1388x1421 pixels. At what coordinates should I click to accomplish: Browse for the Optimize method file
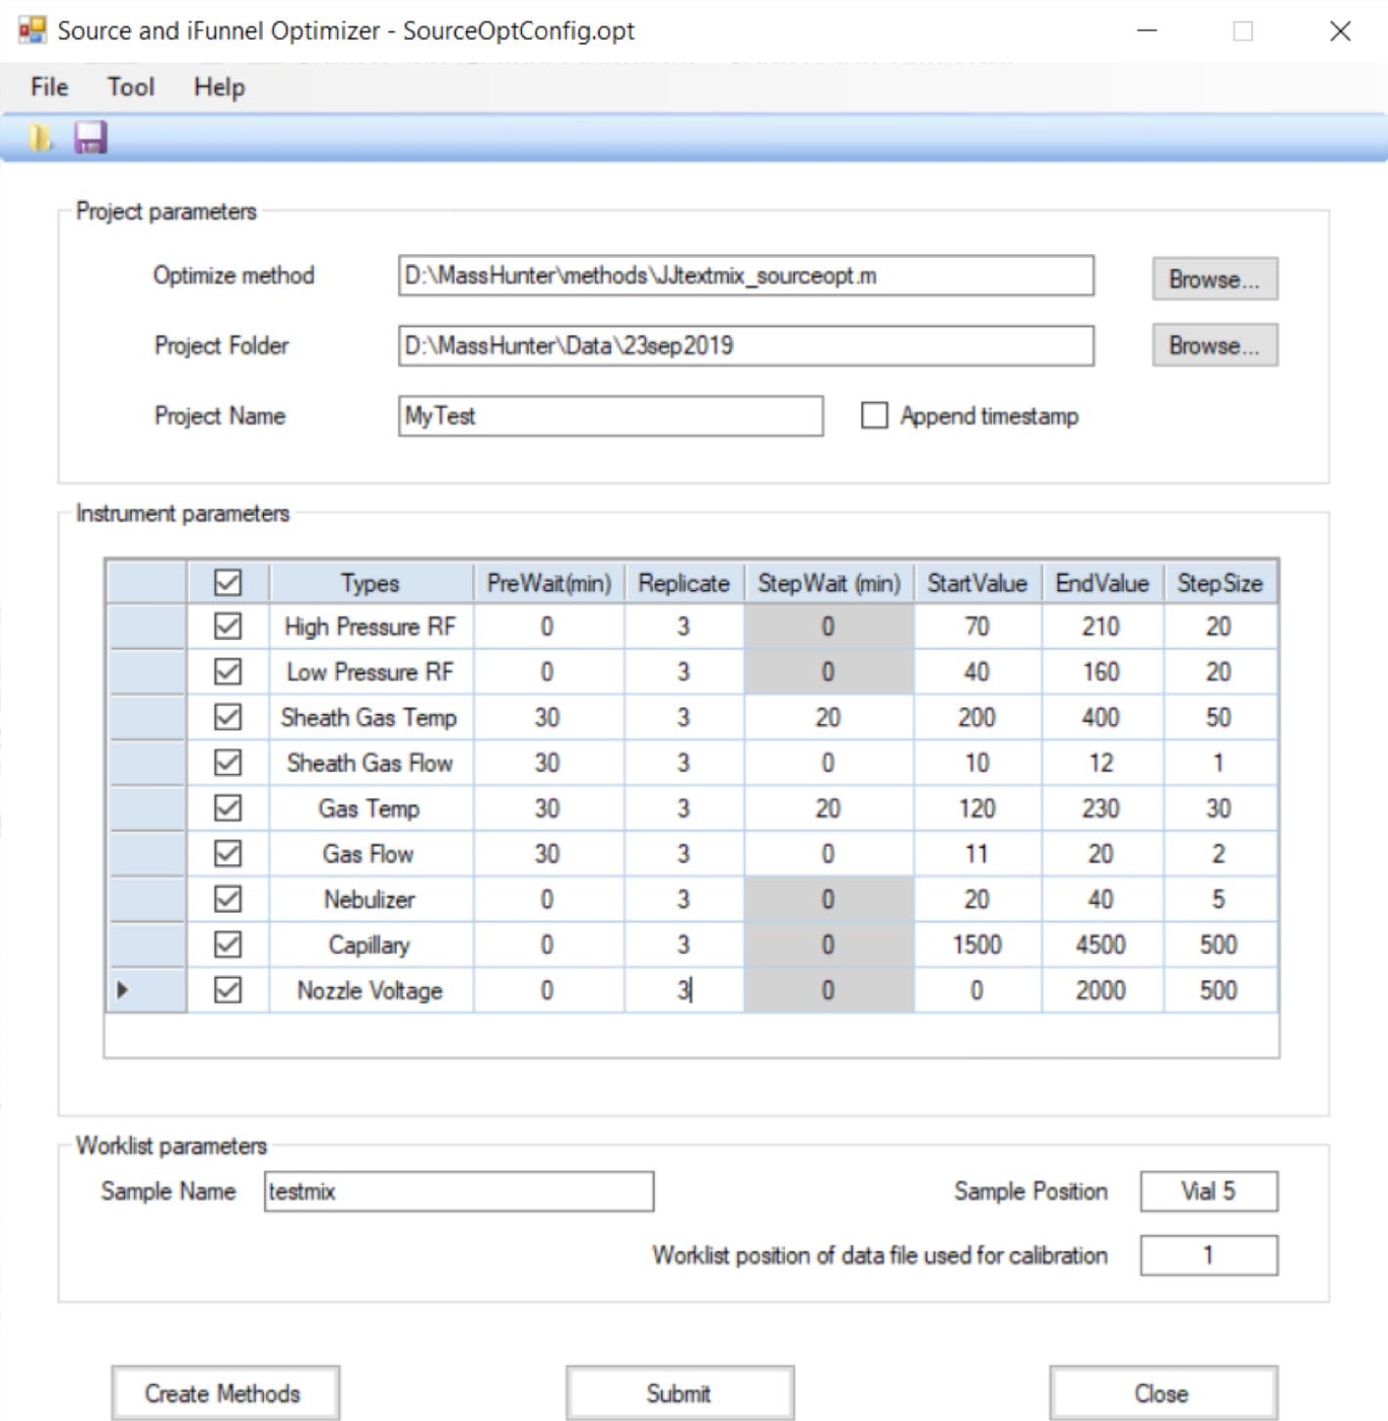click(x=1214, y=279)
